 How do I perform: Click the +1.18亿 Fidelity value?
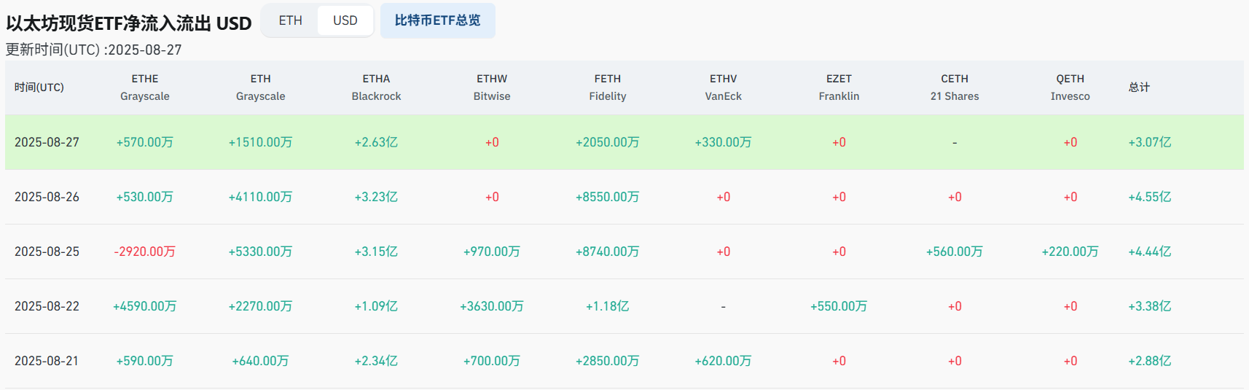608,306
